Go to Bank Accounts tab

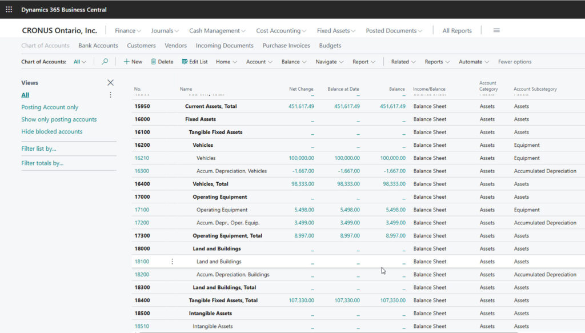pyautogui.click(x=98, y=46)
